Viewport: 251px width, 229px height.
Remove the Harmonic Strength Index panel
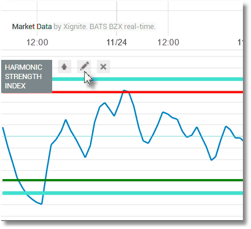[x=103, y=67]
